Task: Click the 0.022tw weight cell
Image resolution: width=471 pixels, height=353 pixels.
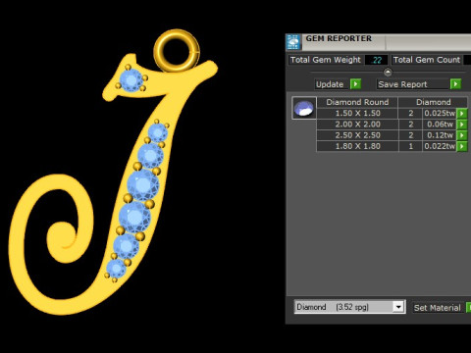Action: click(440, 146)
